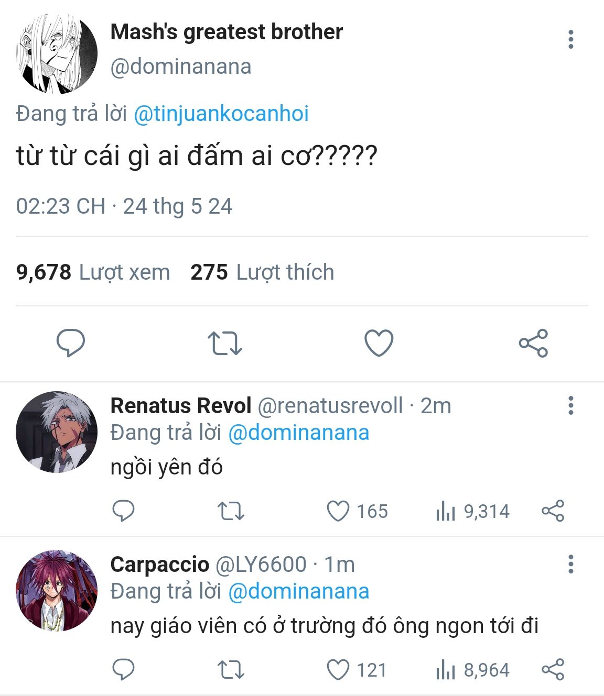Like Carpaccio's reply showing 121 likes
The height and width of the screenshot is (696, 604).
[357, 670]
